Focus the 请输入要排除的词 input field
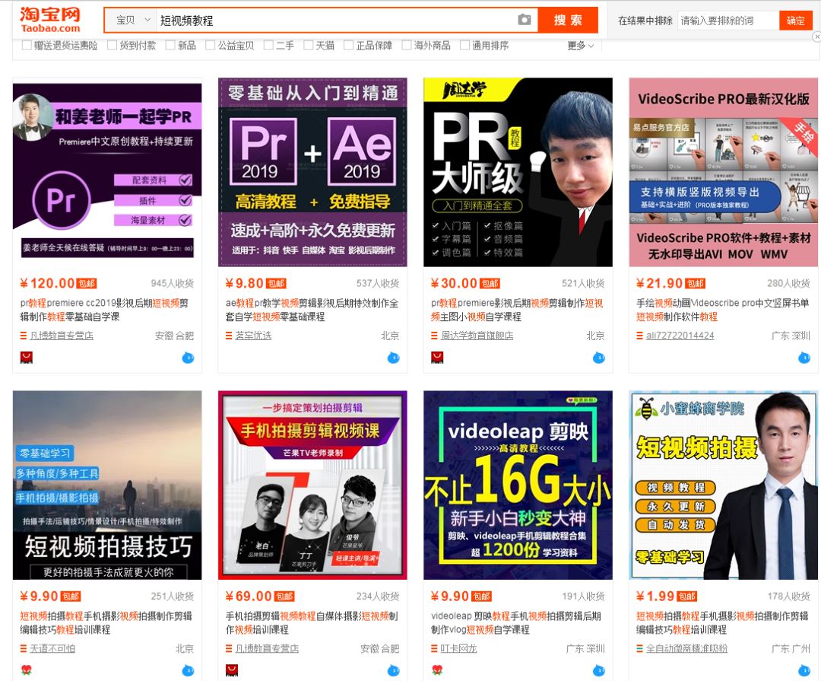Screen dimensions: 821x681 727,21
